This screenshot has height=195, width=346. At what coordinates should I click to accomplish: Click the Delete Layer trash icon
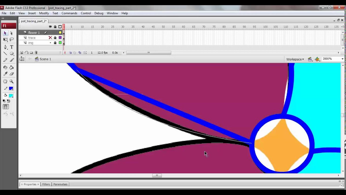[x=36, y=53]
